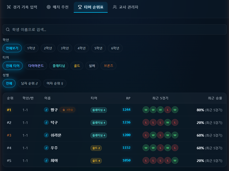Select the 티어 순위표 tab

91,7
